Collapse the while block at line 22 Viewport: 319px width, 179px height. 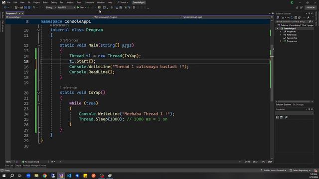tap(39, 103)
